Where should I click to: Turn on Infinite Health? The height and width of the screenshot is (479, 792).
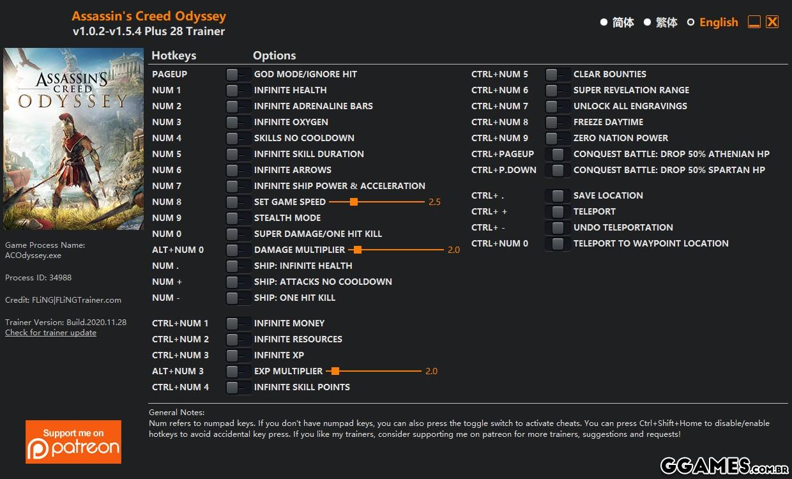tap(238, 91)
